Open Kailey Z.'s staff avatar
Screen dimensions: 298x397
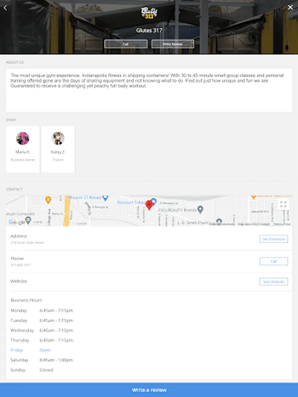click(58, 138)
